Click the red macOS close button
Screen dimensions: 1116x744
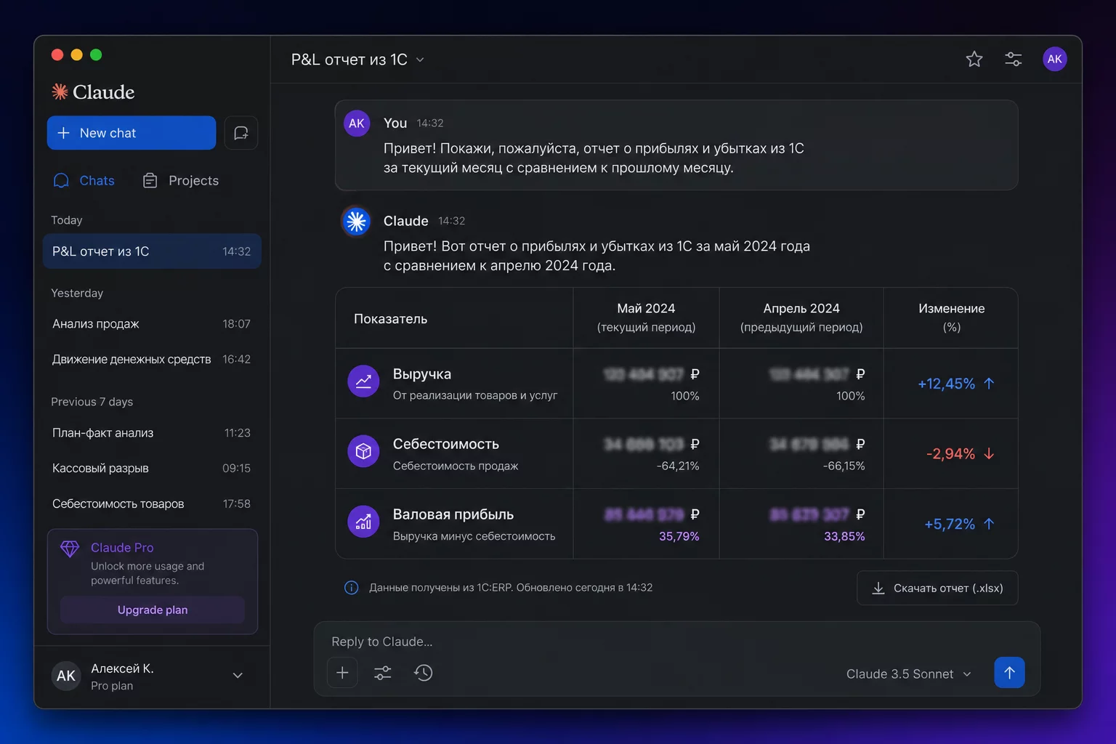coord(57,54)
